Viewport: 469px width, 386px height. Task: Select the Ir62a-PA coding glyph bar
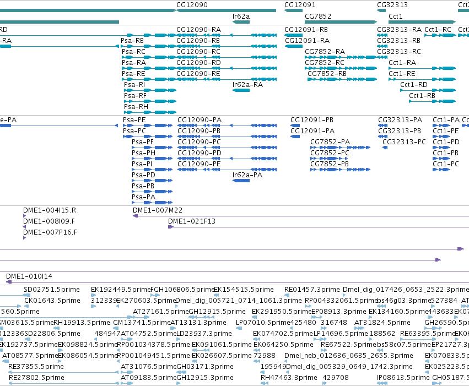[241, 181]
